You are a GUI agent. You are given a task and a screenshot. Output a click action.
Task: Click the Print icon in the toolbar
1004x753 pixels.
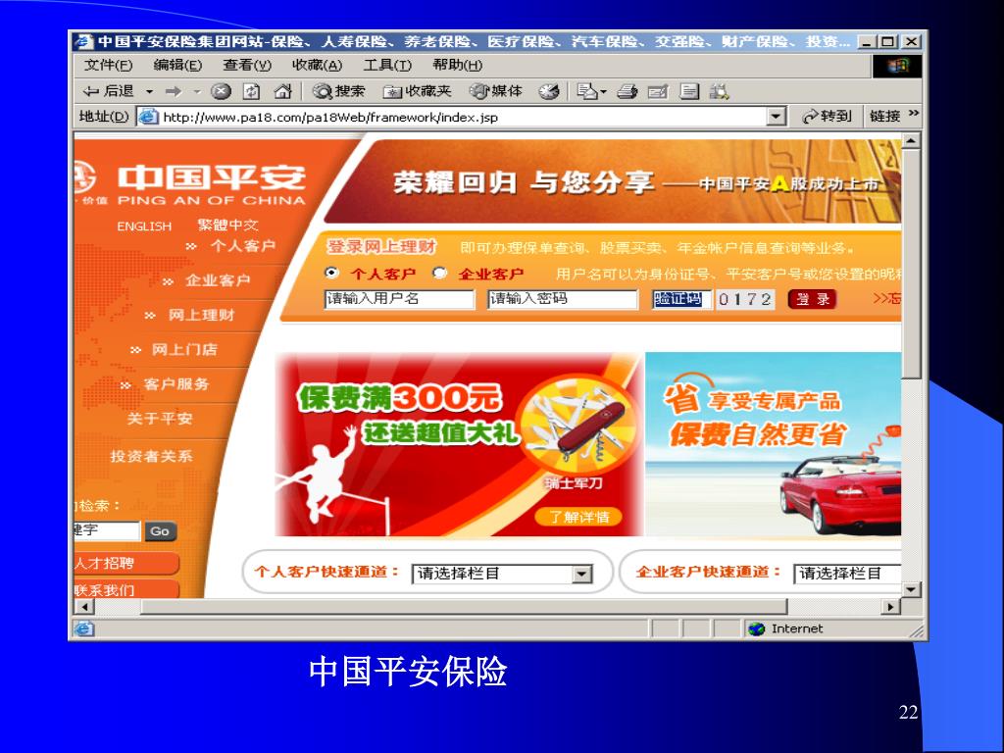click(627, 91)
